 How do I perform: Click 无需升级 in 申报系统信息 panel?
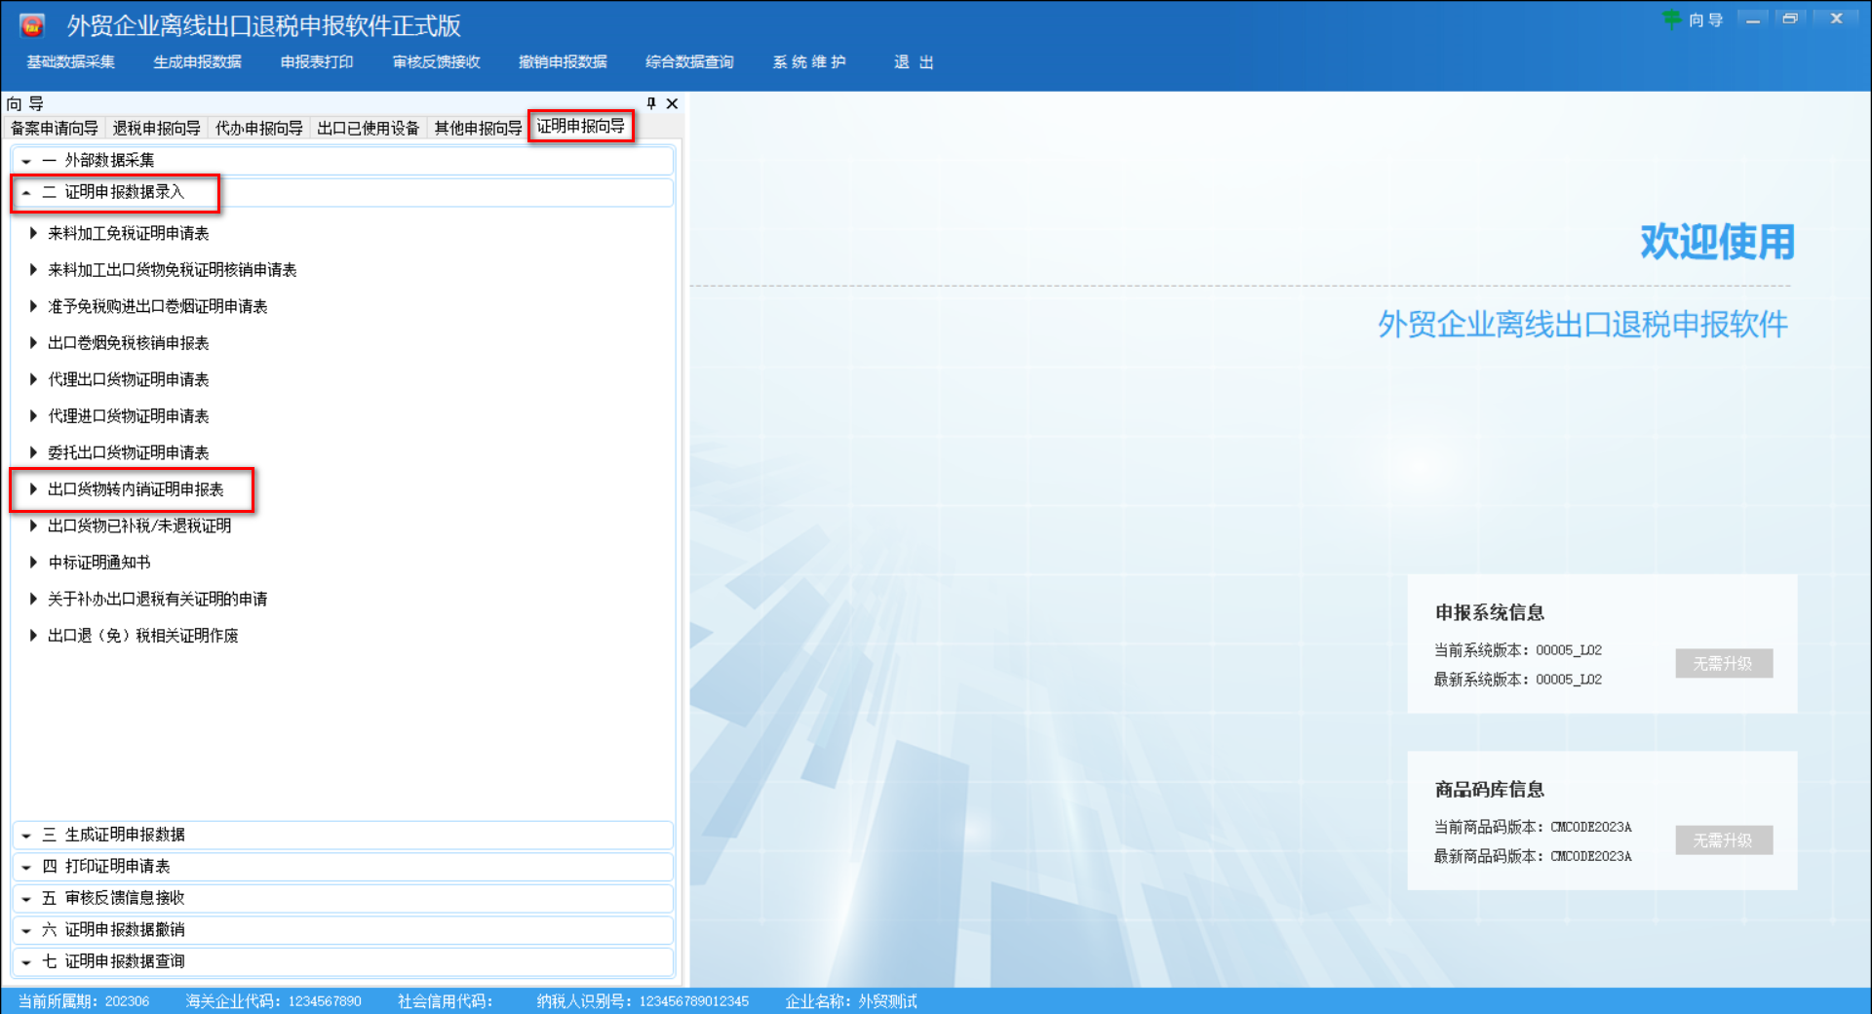1724,663
